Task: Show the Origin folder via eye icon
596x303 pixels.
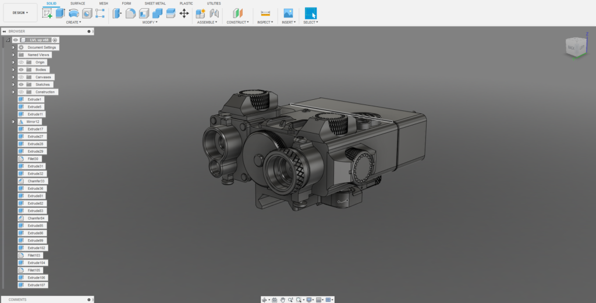Action: tap(21, 62)
